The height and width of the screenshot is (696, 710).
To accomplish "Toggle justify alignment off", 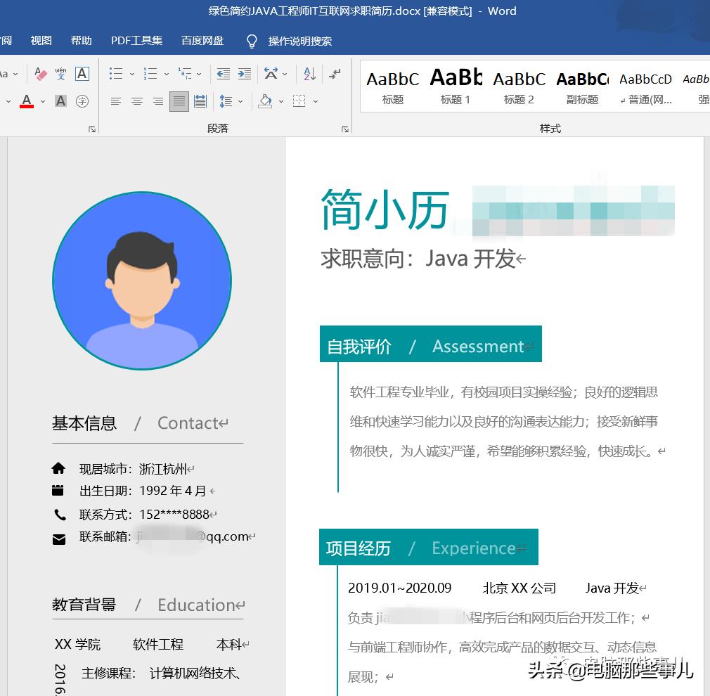I will coord(179,101).
